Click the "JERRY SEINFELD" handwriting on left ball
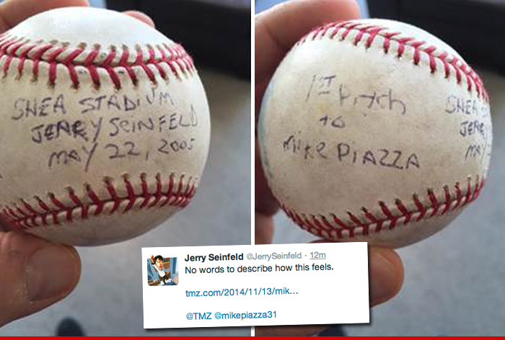Viewport: 505px width, 340px height. pyautogui.click(x=114, y=127)
